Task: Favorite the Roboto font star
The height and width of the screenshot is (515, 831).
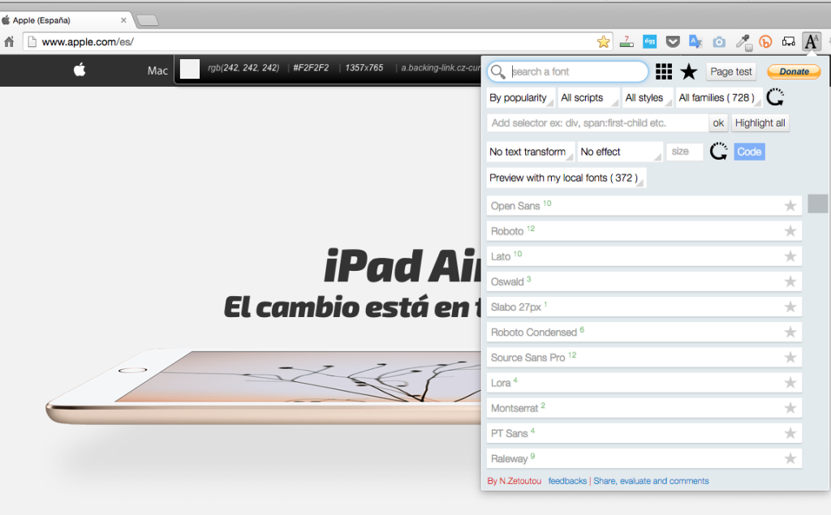Action: click(790, 231)
